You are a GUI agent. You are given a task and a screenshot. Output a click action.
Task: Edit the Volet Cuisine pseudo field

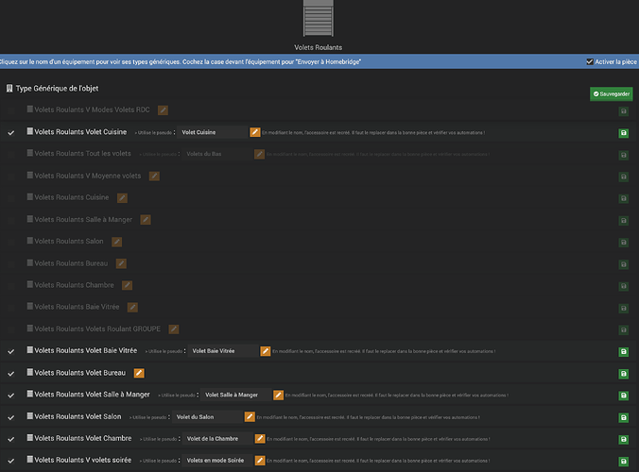point(213,132)
